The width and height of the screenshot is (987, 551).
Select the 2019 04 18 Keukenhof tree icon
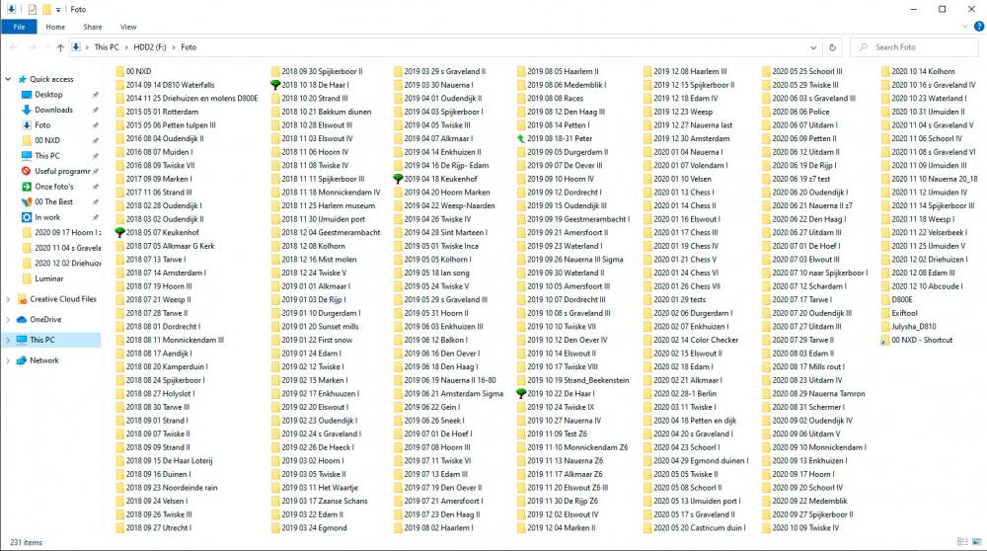click(398, 179)
